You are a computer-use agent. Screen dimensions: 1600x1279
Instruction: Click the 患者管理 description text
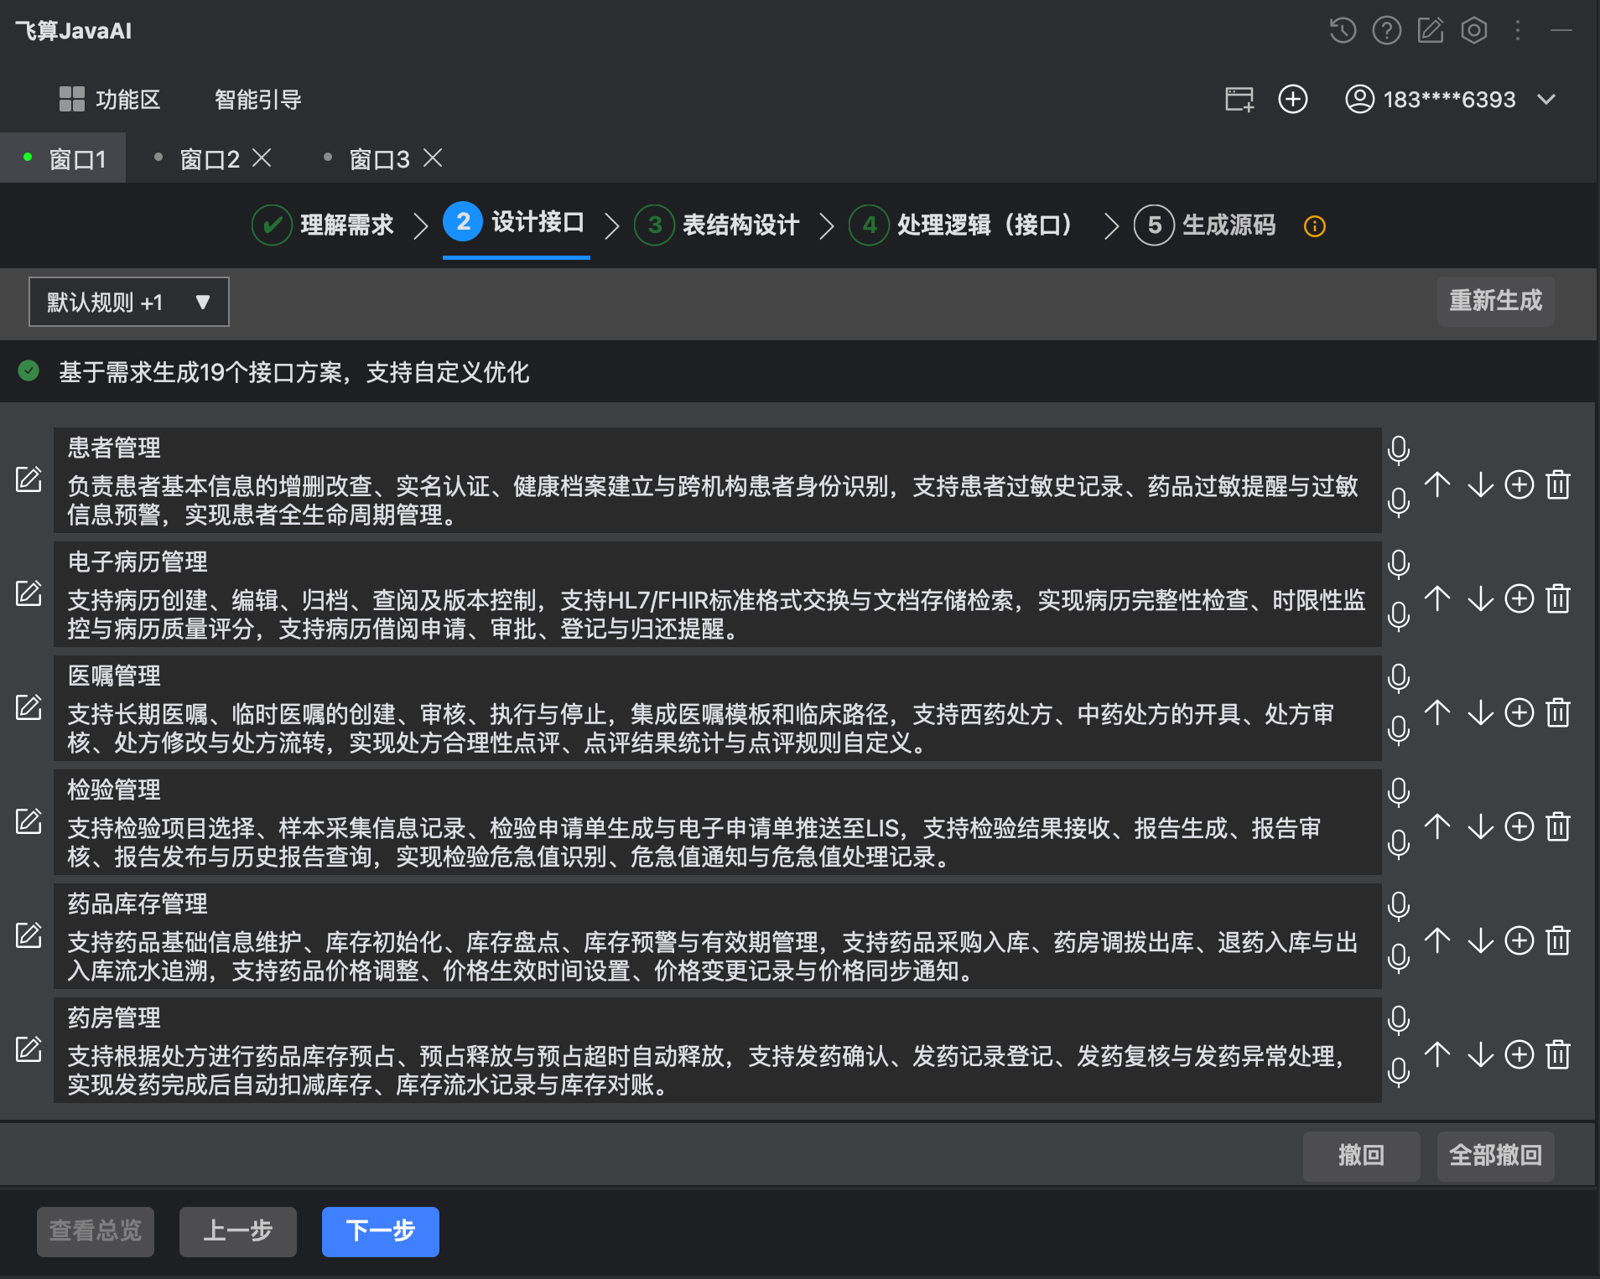click(713, 500)
